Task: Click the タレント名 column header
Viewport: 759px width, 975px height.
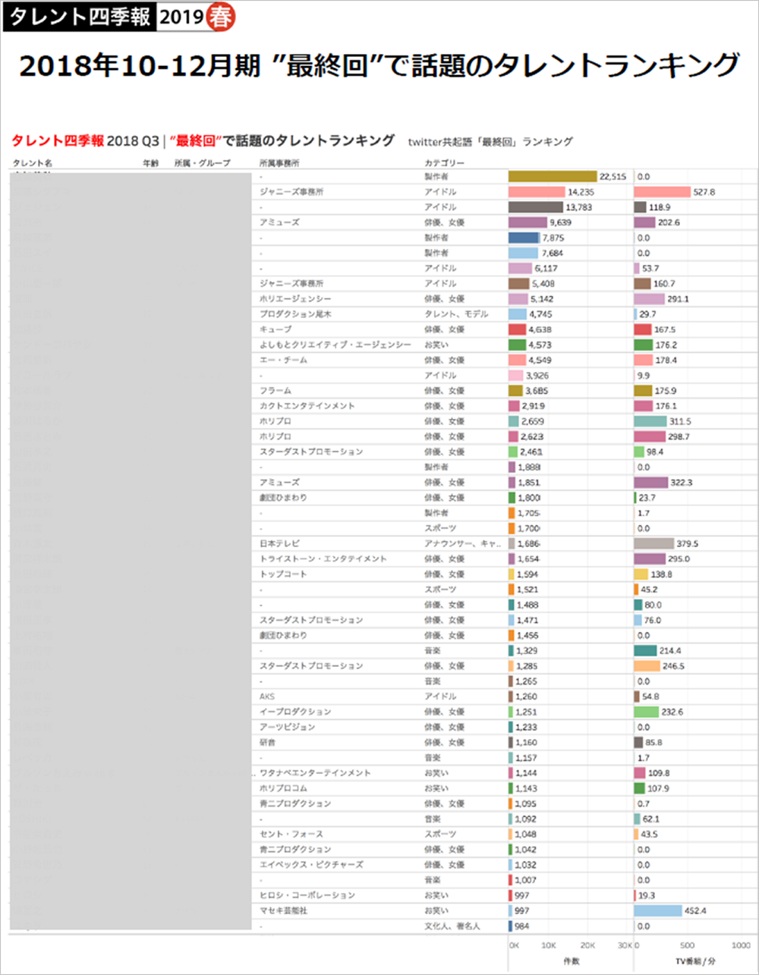Action: [33, 163]
